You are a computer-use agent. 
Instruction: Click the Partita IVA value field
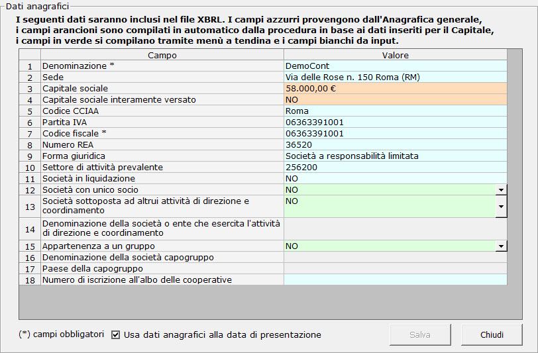coord(395,123)
